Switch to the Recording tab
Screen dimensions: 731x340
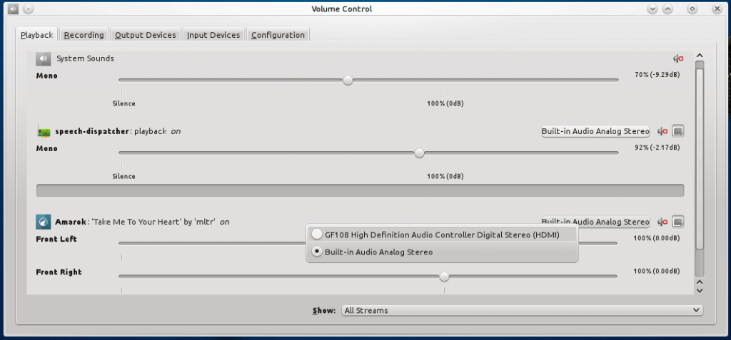point(84,35)
